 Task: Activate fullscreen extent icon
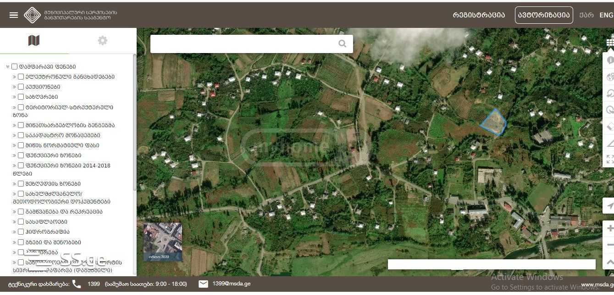point(610,159)
